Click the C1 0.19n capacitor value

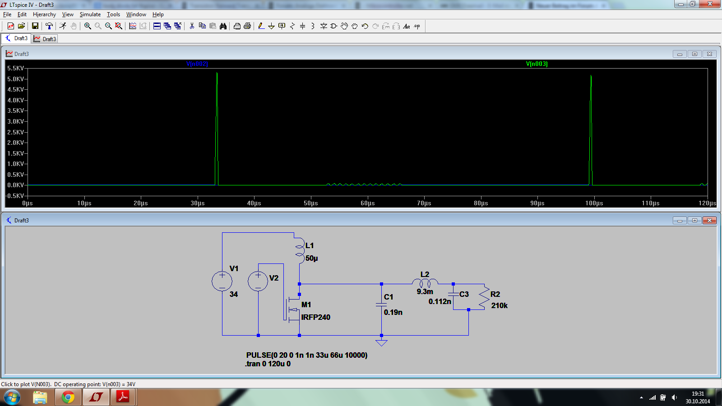[x=393, y=312]
